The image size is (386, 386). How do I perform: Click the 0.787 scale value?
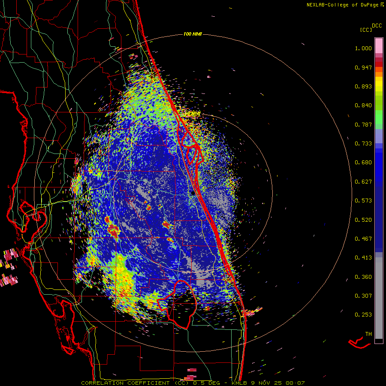(x=363, y=124)
